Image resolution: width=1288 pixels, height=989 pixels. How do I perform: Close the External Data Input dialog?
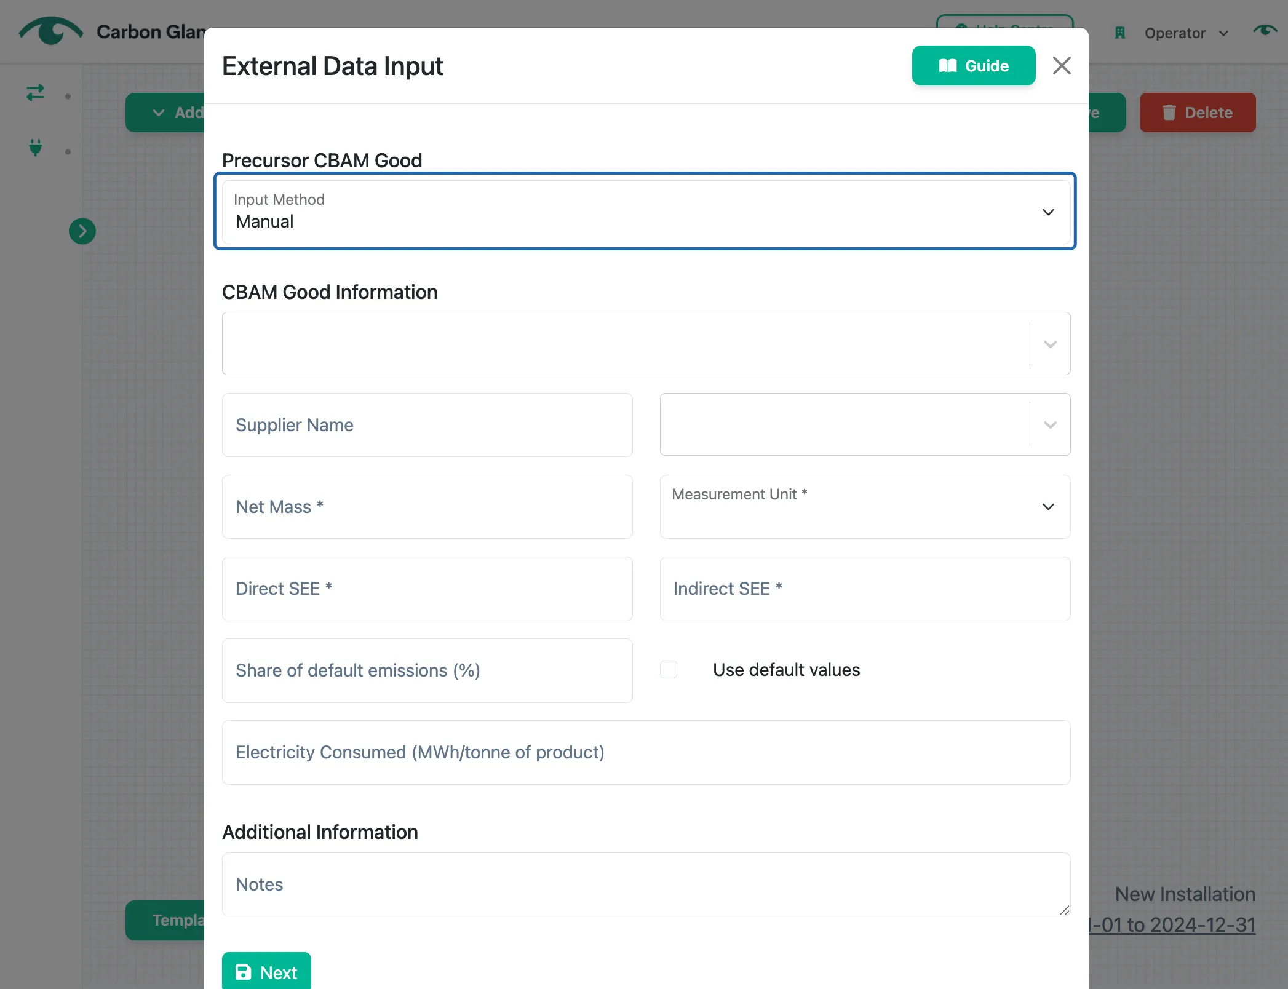pyautogui.click(x=1062, y=65)
